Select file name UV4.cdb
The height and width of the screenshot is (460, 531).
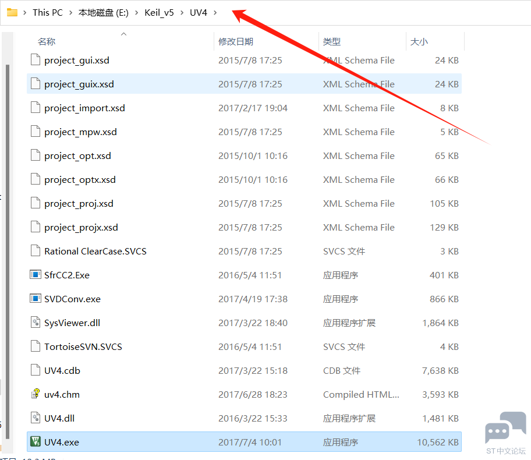pyautogui.click(x=62, y=370)
